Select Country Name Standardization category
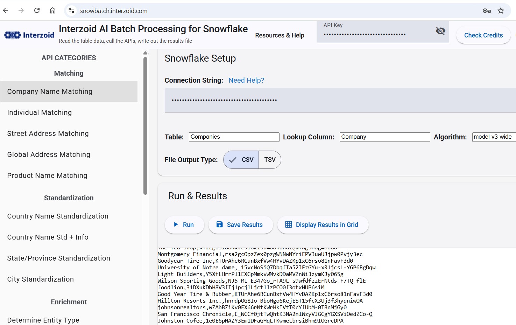This screenshot has height=325, width=516. point(69,216)
